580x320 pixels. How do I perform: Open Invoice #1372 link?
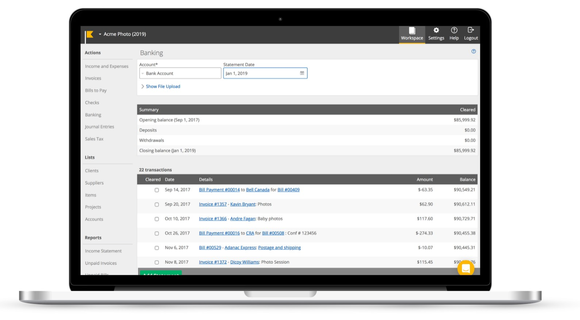coord(213,262)
